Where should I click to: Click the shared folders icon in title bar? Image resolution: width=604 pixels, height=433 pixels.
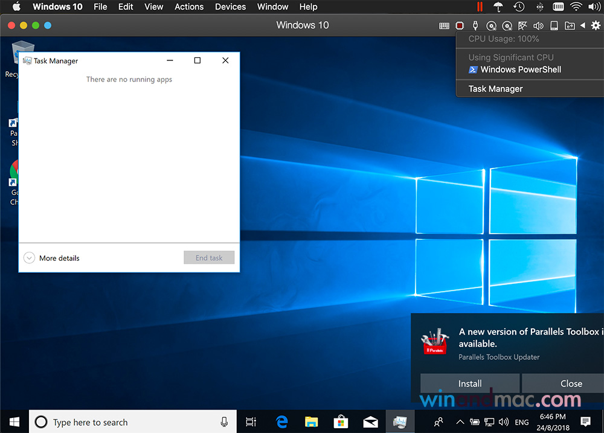[570, 25]
